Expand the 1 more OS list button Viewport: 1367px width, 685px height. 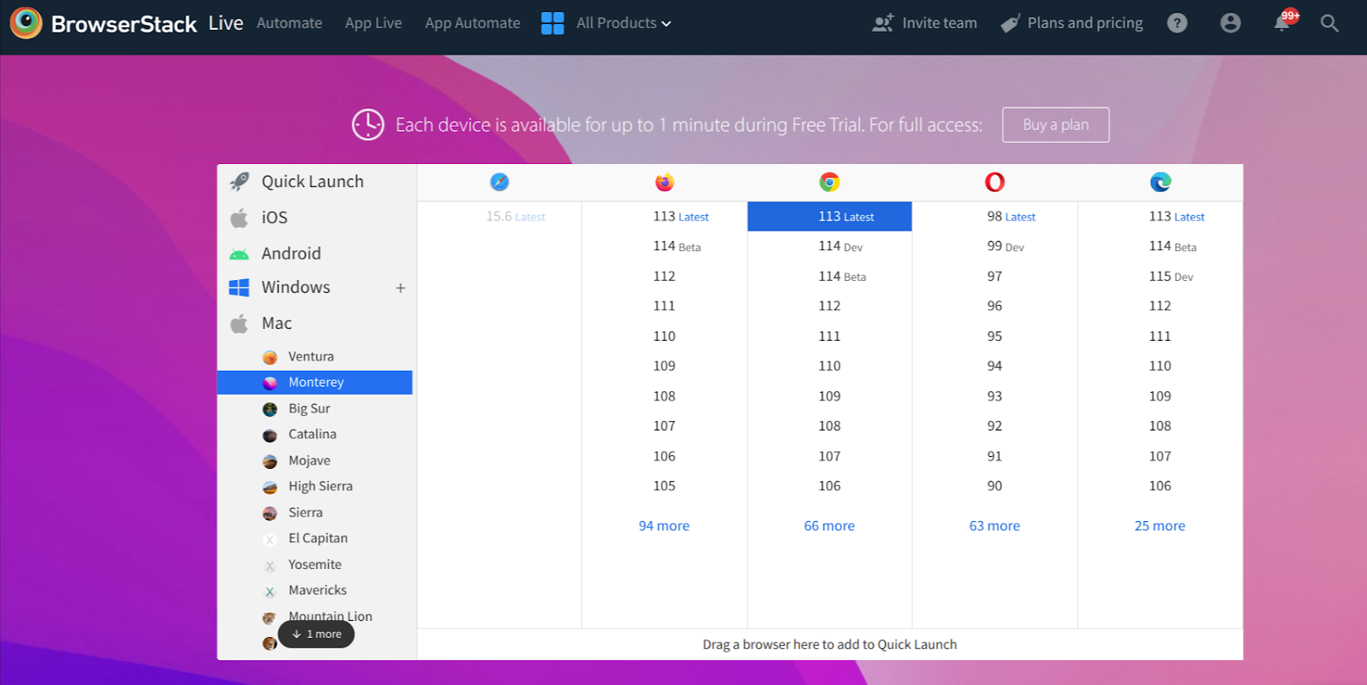pyautogui.click(x=316, y=634)
